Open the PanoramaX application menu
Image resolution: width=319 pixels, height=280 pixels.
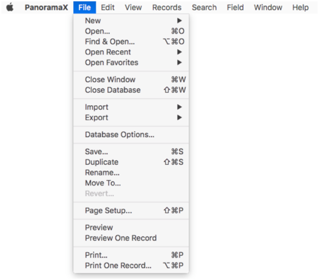point(47,8)
